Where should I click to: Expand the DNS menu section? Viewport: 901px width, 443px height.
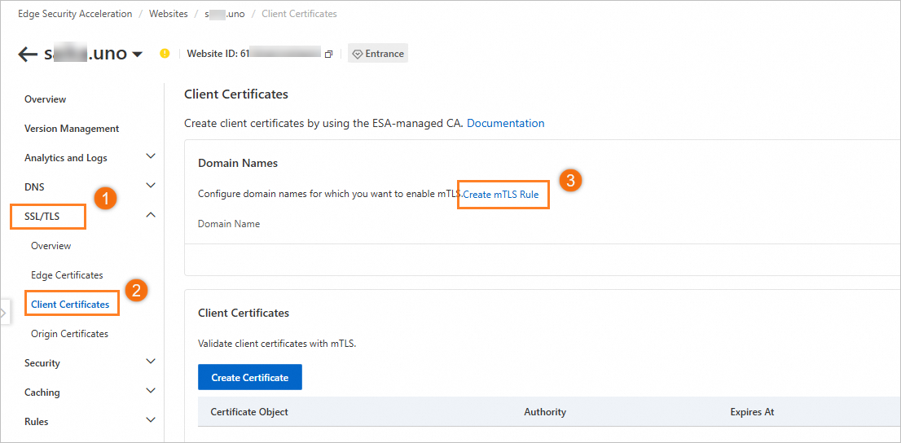tap(151, 186)
